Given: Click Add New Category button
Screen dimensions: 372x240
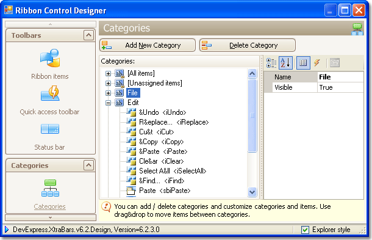Looking at the screenshot, I should [x=148, y=45].
